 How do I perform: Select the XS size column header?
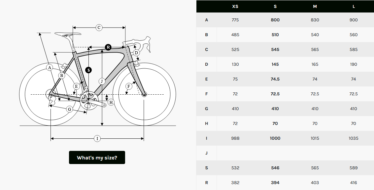[x=235, y=7]
